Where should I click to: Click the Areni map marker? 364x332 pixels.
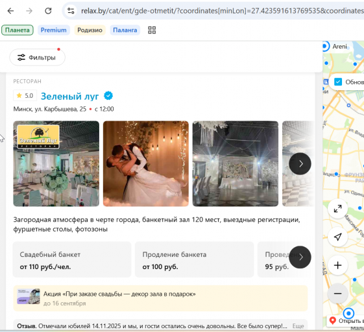pos(326,46)
